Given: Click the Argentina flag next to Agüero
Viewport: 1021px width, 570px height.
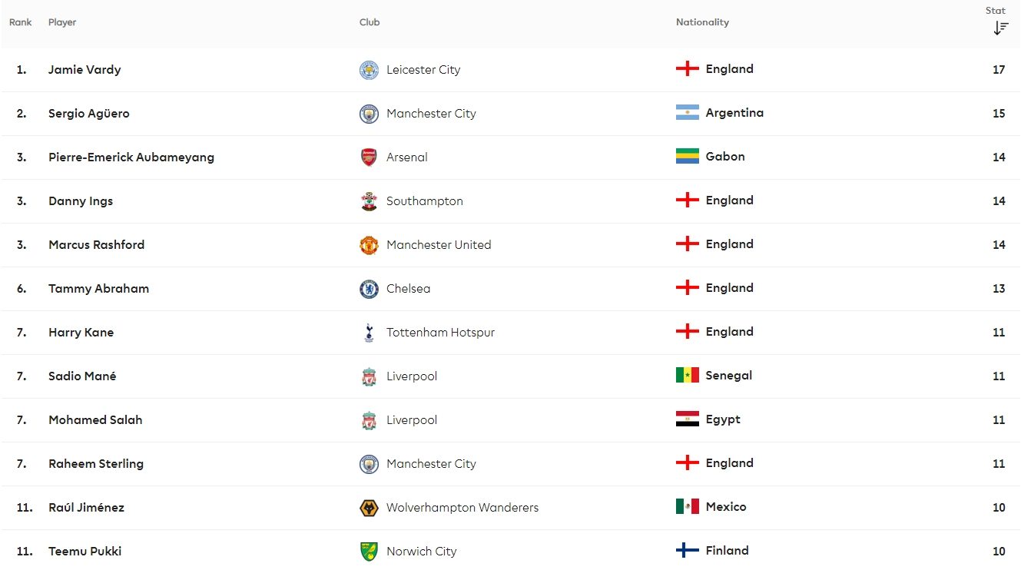Looking at the screenshot, I should 687,113.
